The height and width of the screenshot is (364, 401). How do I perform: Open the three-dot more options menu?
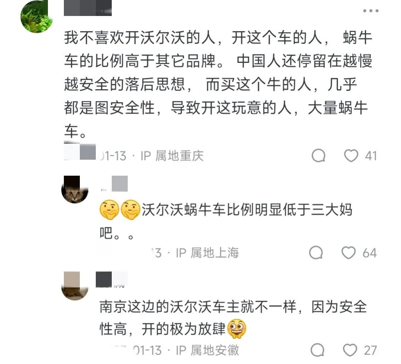coord(371,11)
